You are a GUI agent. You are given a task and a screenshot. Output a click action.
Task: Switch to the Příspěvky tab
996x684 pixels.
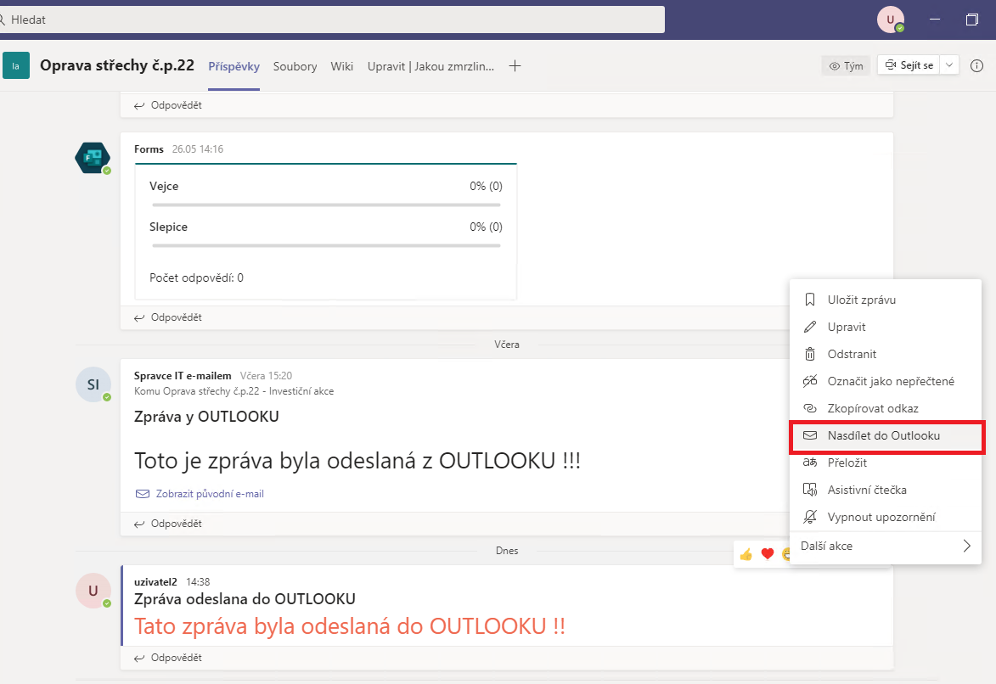tap(234, 66)
